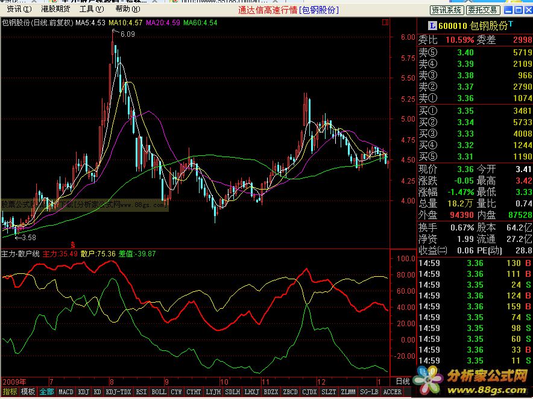Select the BOLL indicator tab
This screenshot has width=533, height=399.
click(x=159, y=392)
